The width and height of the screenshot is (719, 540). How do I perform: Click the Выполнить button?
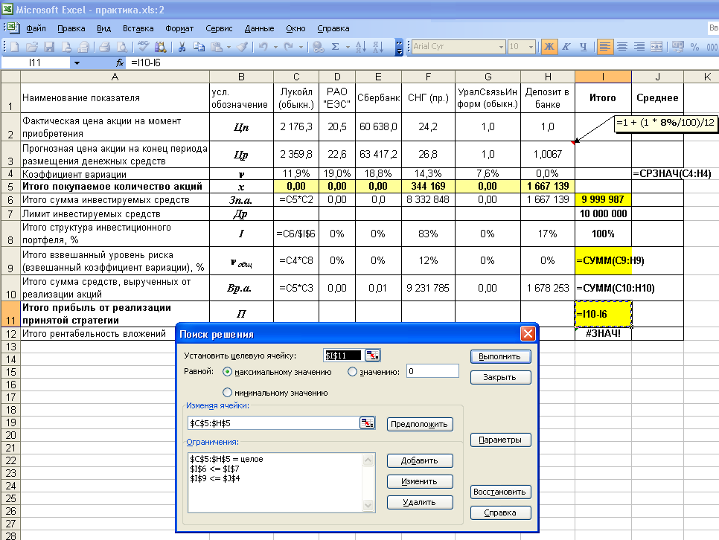click(500, 356)
